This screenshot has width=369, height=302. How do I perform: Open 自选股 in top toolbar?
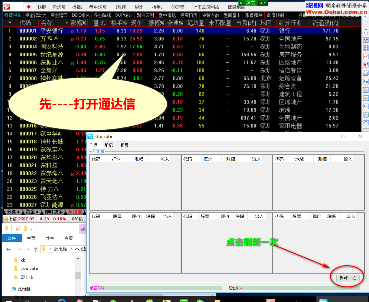click(x=59, y=7)
